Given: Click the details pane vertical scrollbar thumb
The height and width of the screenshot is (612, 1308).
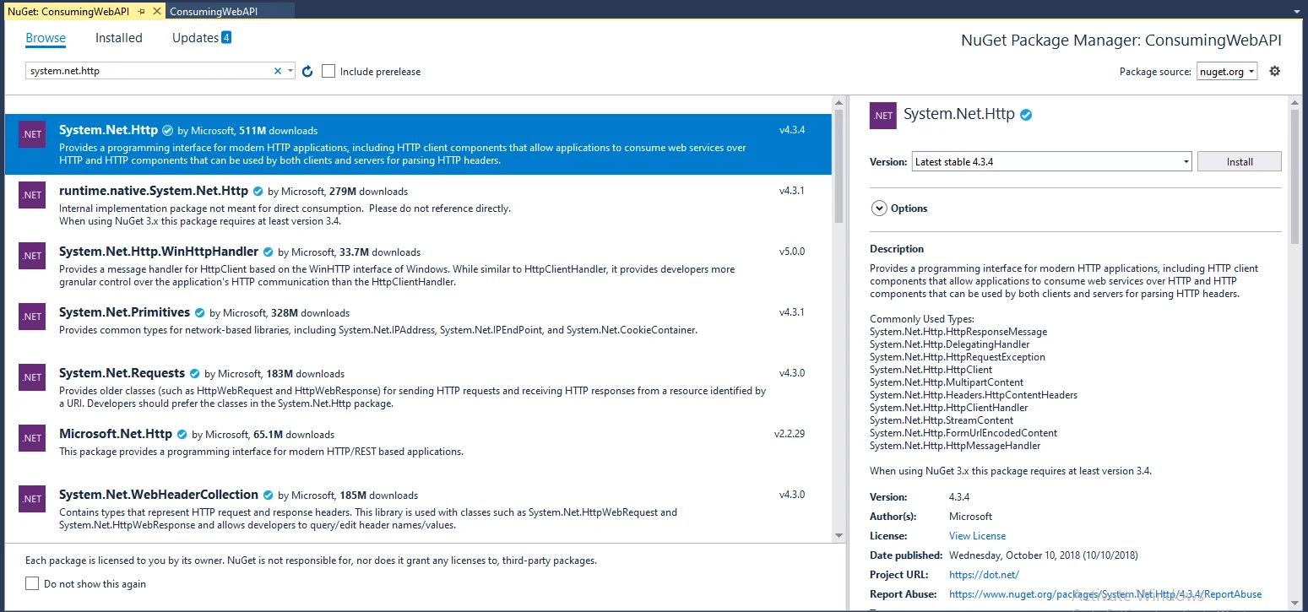Looking at the screenshot, I should click(1294, 176).
